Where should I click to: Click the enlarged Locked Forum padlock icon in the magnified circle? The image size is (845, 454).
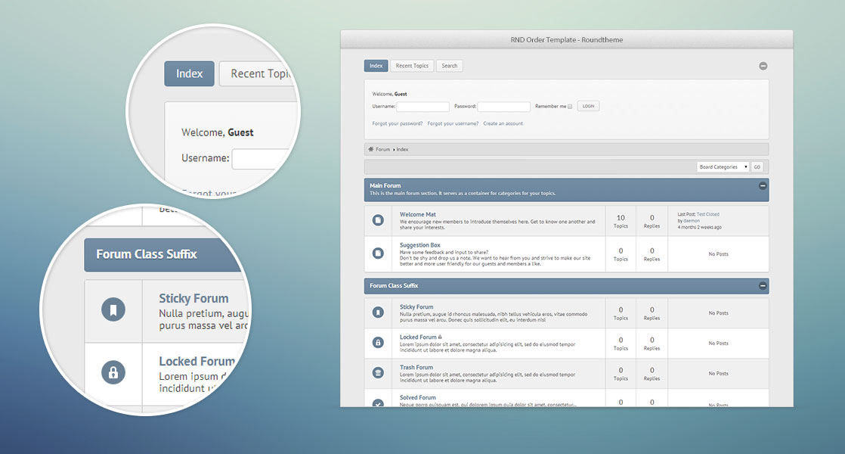click(x=113, y=372)
